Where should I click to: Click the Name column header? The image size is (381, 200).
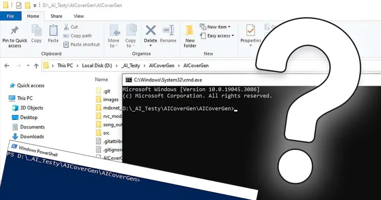101,80
